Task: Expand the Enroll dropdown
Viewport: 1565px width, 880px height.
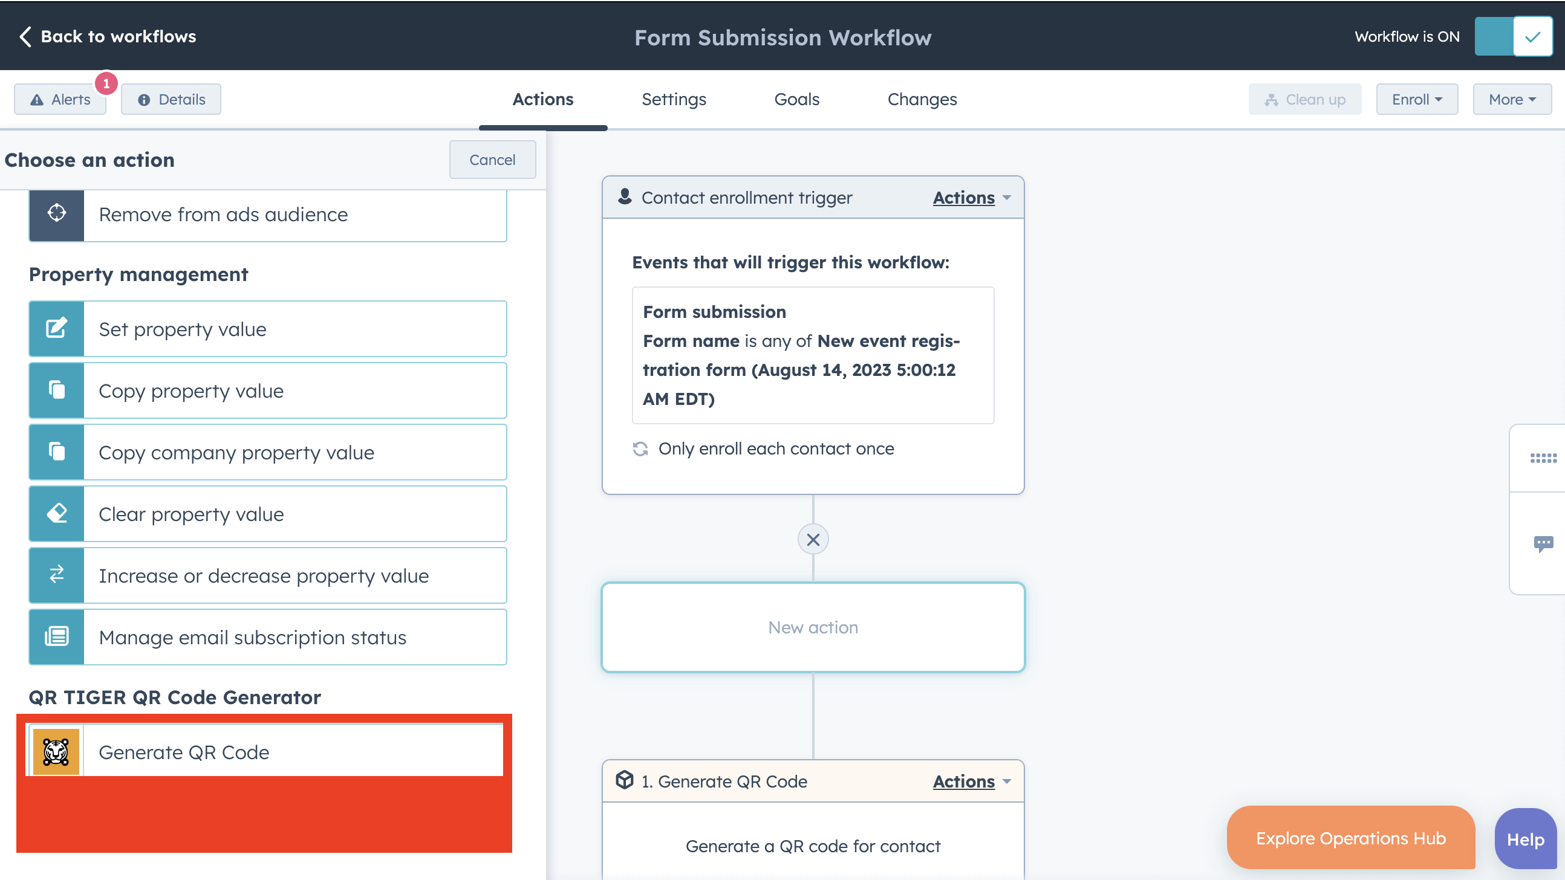Action: 1417,99
